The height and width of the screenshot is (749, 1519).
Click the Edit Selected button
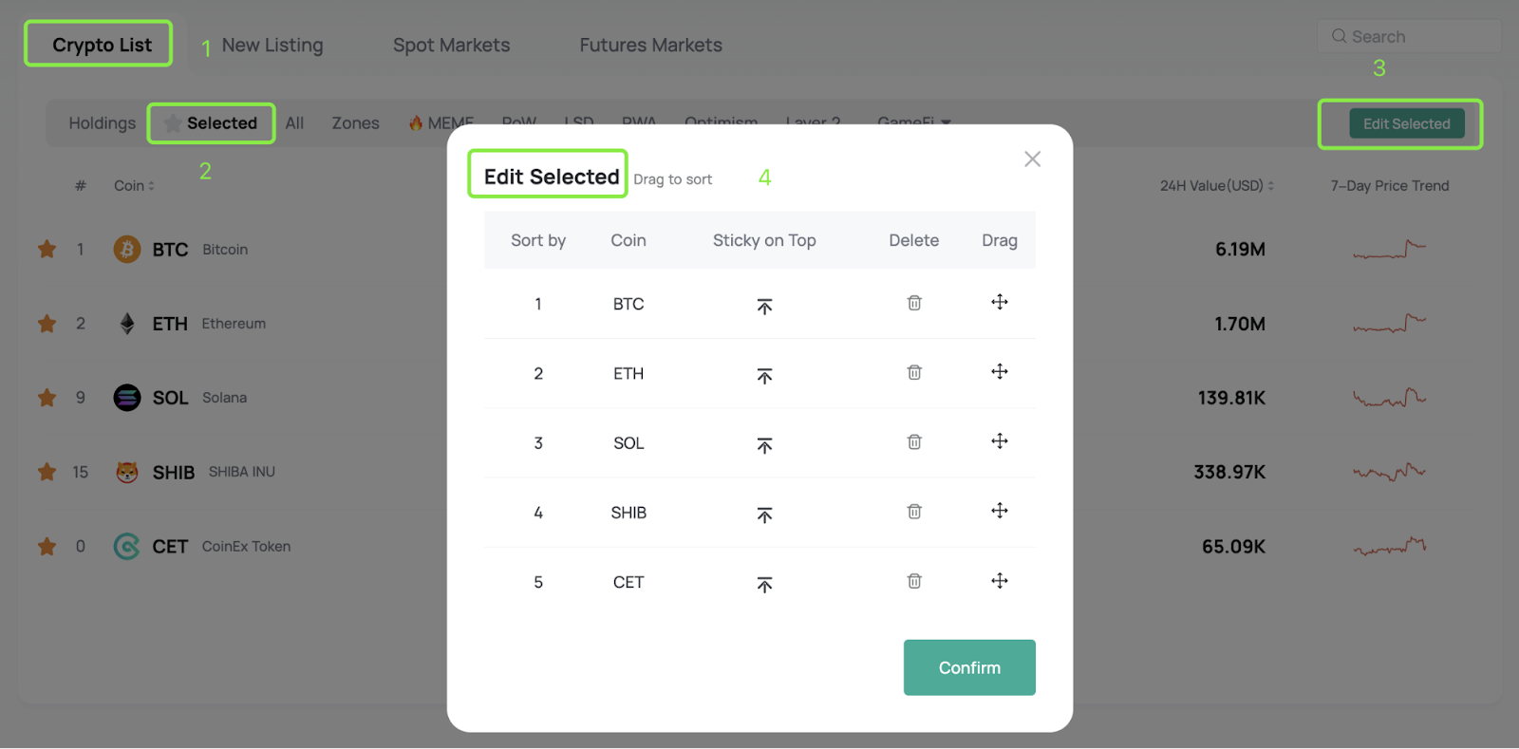[1407, 123]
